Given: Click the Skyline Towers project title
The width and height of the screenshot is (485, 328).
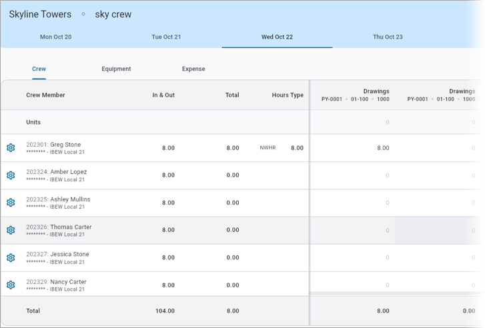Looking at the screenshot, I should coord(40,14).
